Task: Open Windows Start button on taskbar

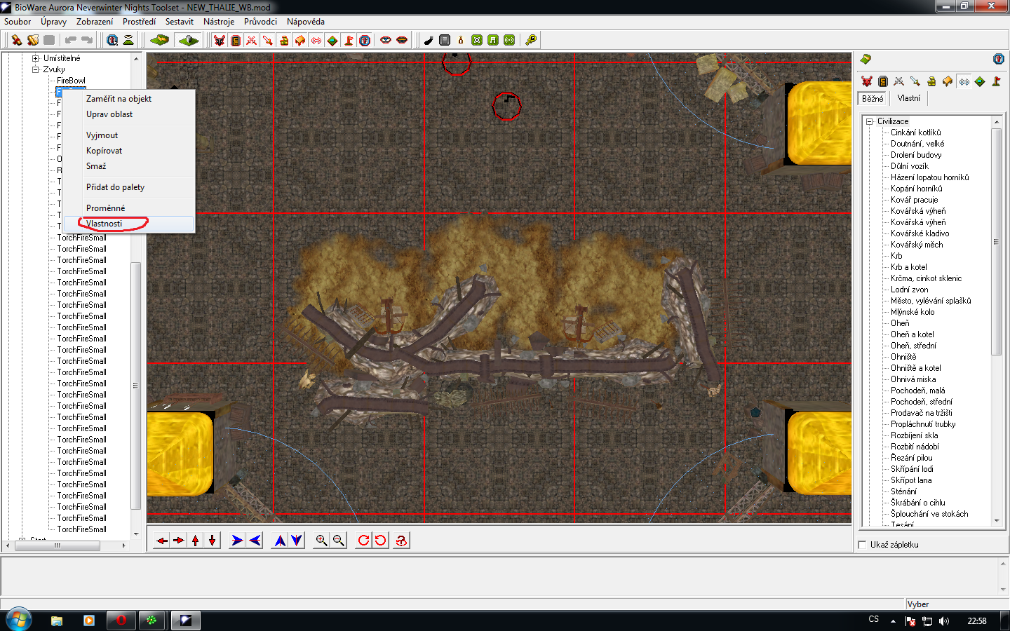Action: coord(19,620)
